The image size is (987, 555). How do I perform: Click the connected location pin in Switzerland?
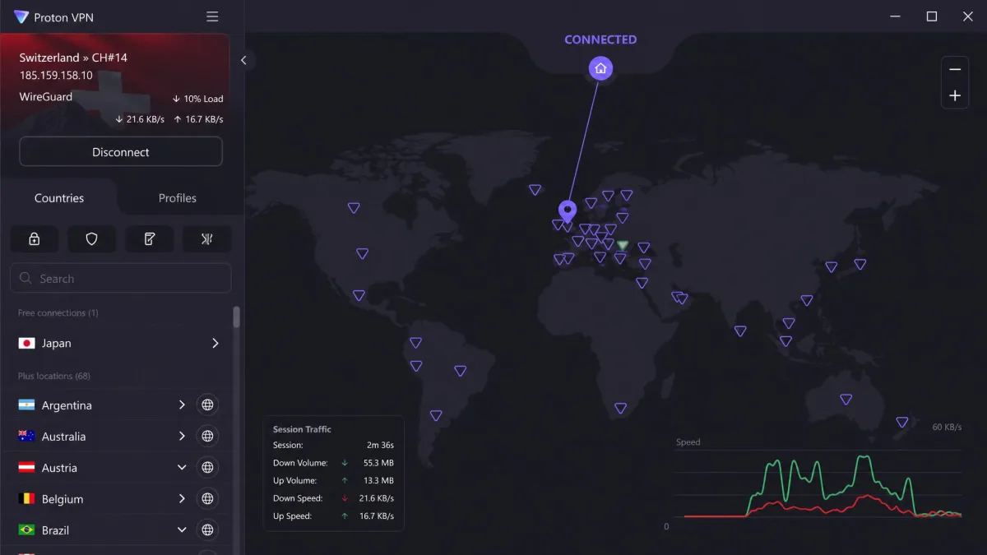point(567,211)
